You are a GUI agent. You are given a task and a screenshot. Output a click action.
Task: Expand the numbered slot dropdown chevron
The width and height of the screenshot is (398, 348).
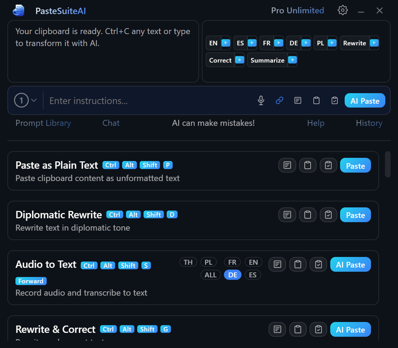click(x=34, y=101)
